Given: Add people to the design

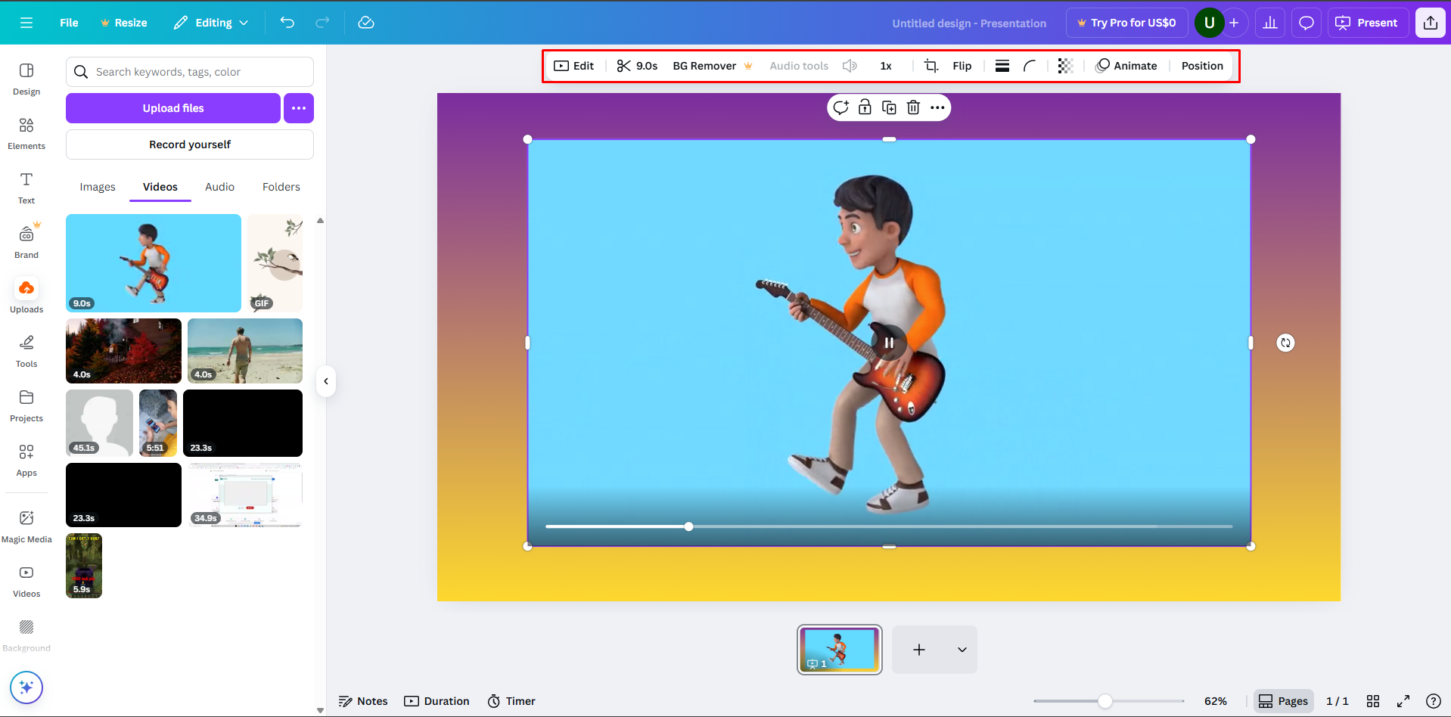Looking at the screenshot, I should (x=1234, y=23).
